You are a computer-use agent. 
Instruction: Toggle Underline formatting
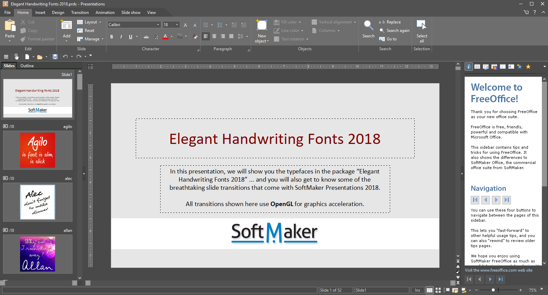click(131, 37)
